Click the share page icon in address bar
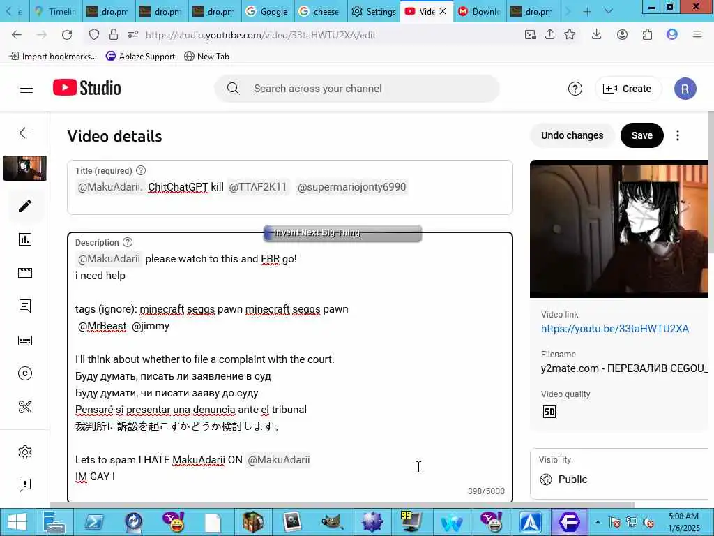 tap(549, 35)
